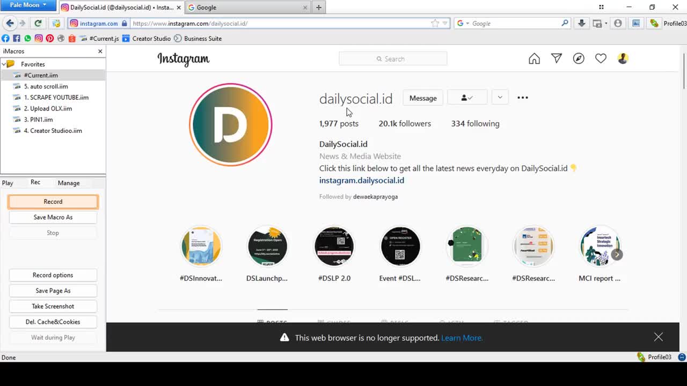687x386 pixels.
Task: Click the account circle toolbar icon
Action: (x=618, y=23)
